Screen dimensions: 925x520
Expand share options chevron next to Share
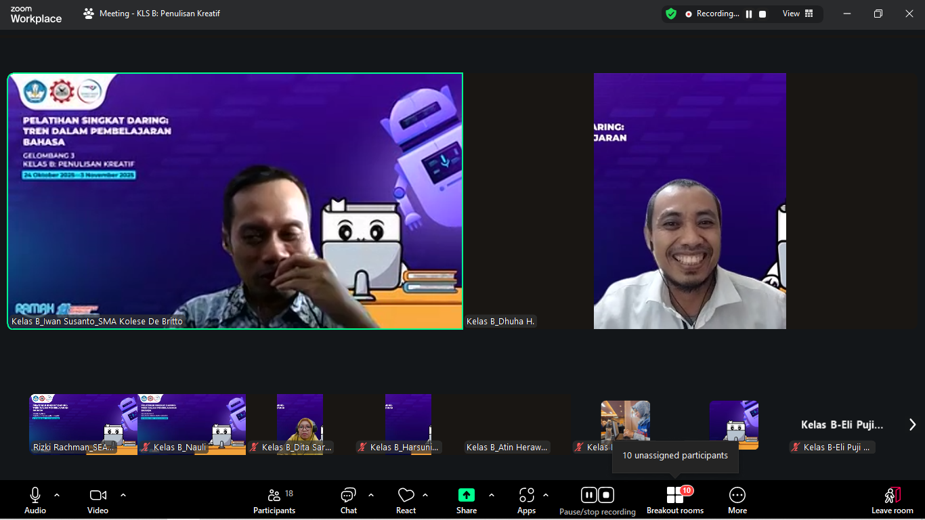pos(492,495)
